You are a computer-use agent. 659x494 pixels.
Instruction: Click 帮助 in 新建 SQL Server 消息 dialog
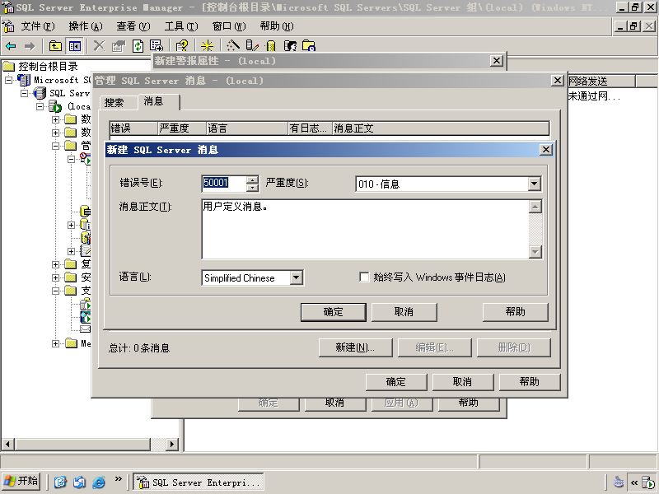pyautogui.click(x=516, y=312)
